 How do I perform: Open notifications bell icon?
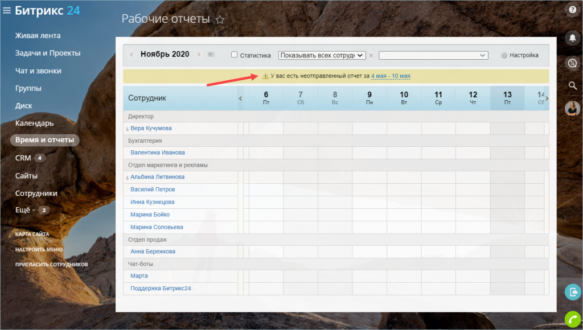[573, 38]
